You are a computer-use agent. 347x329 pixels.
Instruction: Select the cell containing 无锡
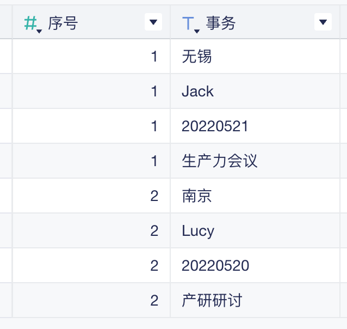(258, 56)
